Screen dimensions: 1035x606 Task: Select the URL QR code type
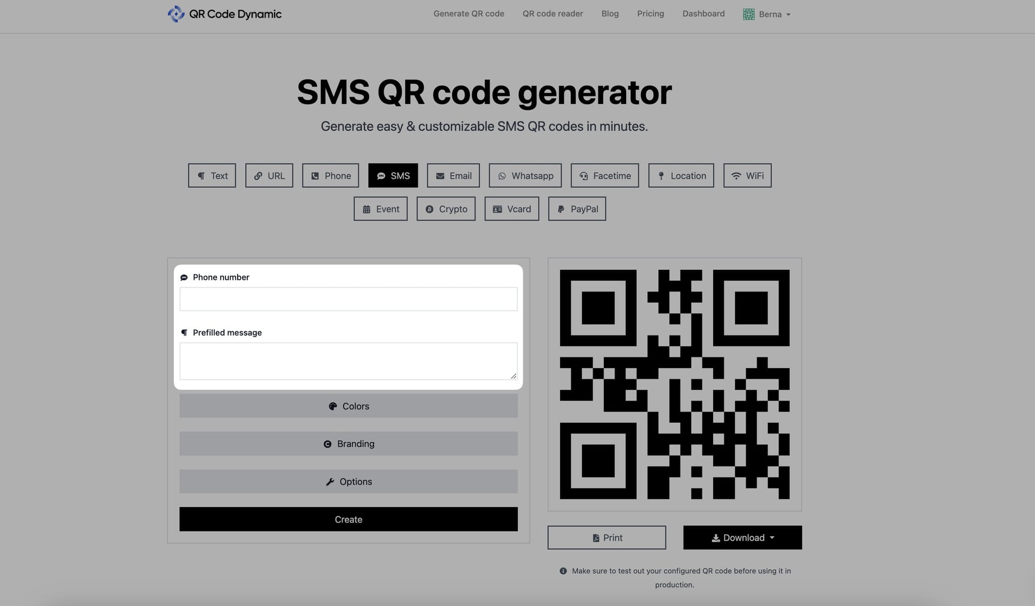269,175
